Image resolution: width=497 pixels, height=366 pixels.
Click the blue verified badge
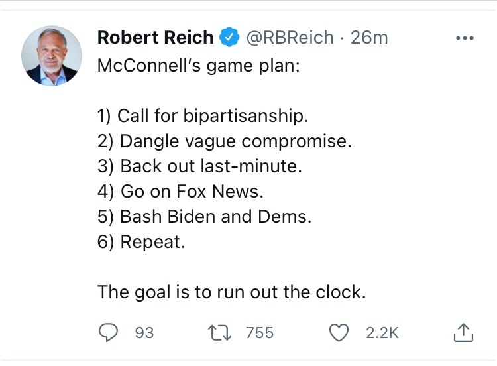230,38
